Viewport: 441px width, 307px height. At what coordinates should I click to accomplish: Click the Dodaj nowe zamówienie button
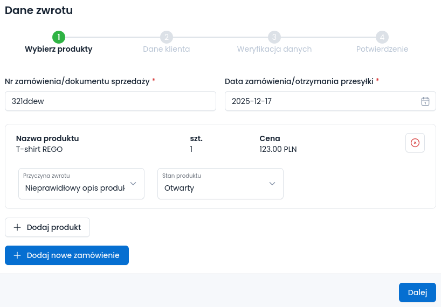[x=67, y=255]
